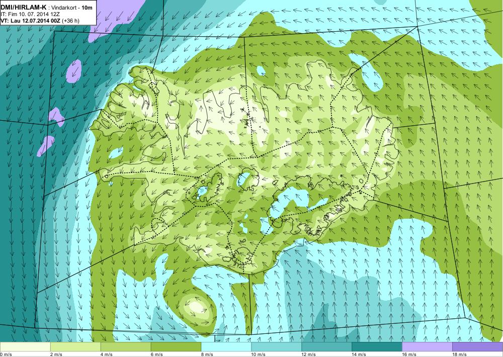Click the light lavender 16–18 m/s swatch
Screen dimensions: 503x357
coord(427,347)
